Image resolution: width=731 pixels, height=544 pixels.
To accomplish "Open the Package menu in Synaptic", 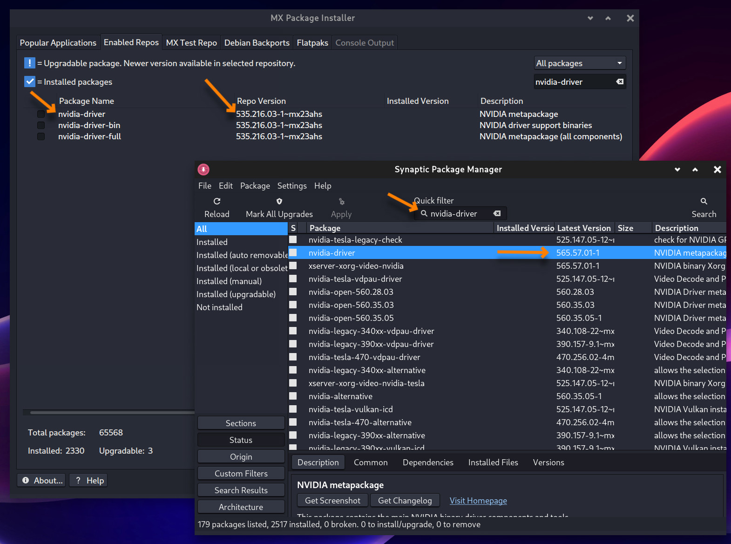I will 255,186.
